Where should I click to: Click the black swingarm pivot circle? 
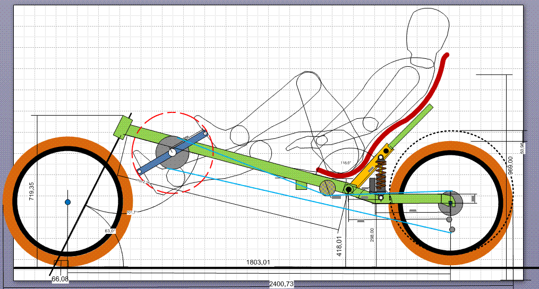click(x=348, y=189)
